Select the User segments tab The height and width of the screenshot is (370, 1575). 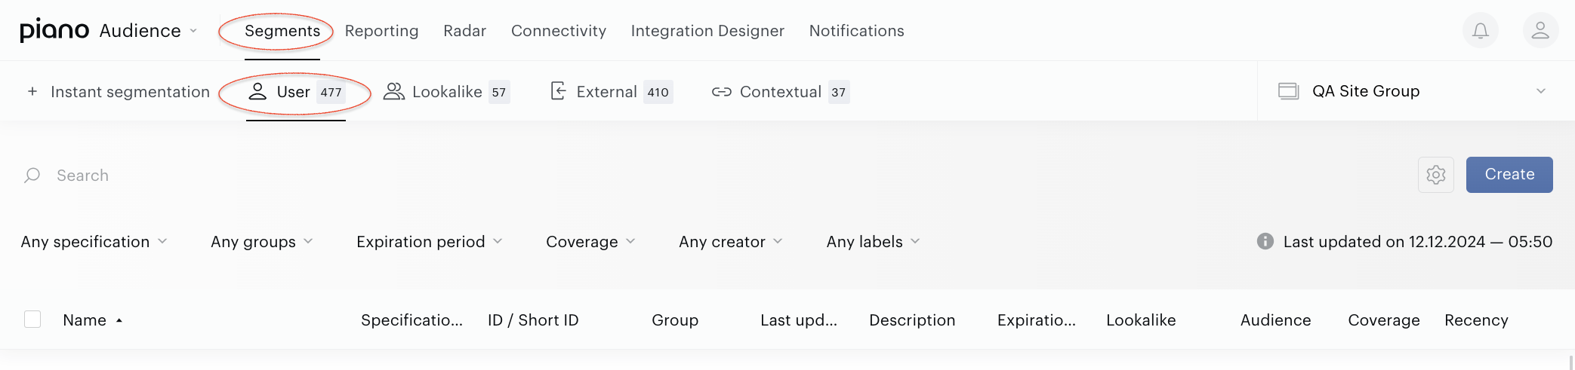click(296, 92)
